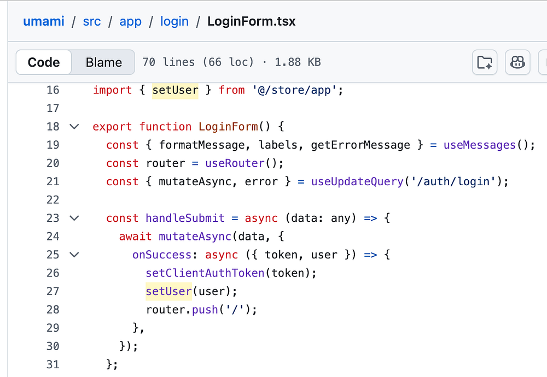
Task: Navigate to the login folder breadcrumb
Action: tap(174, 21)
